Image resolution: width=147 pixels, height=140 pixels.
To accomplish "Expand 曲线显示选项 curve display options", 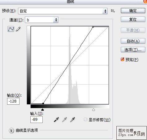I will click(11, 130).
